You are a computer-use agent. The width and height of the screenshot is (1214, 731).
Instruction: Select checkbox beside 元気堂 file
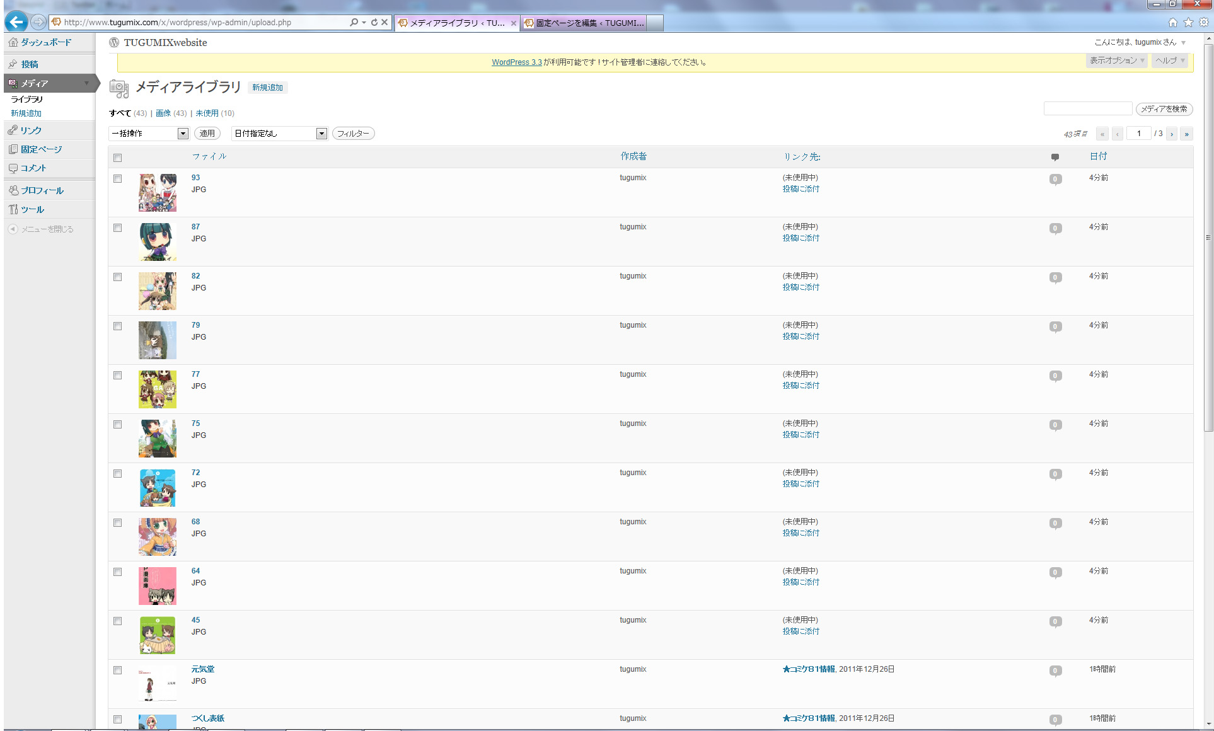[118, 671]
